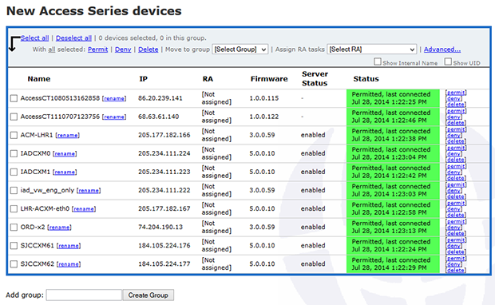495x305 pixels.
Task: Deny all selected devices link
Action: point(123,50)
